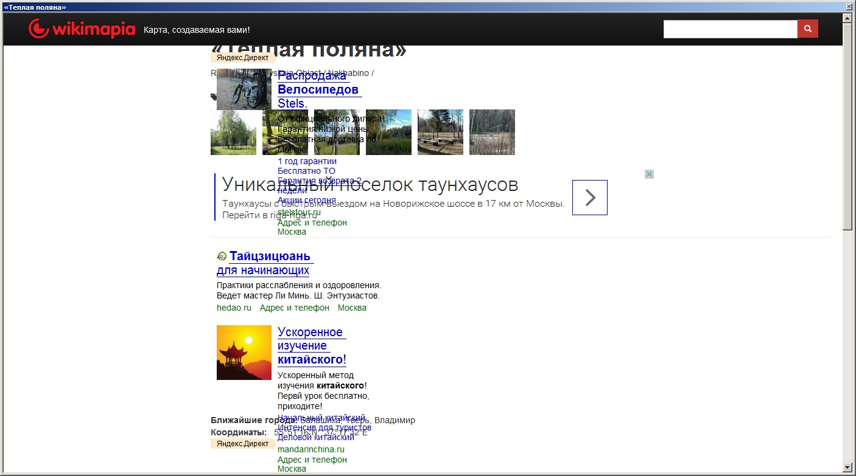856x476 pixels.
Task: Click the scroll down arrow on scrollbar
Action: click(x=847, y=467)
